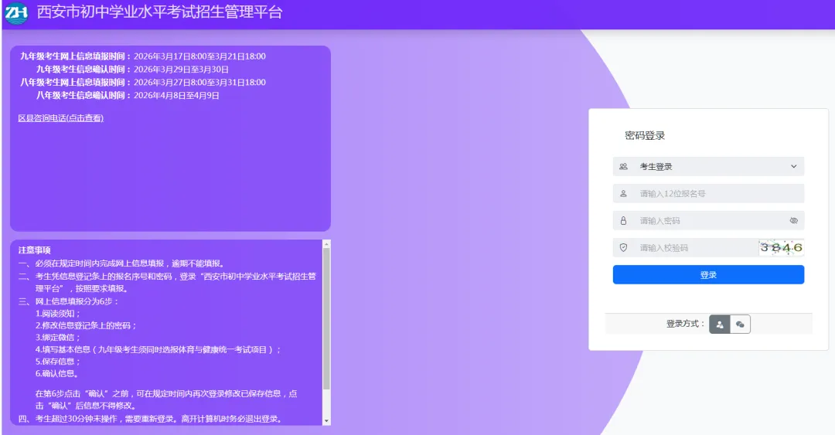Click the shield icon in captcha field
The image size is (835, 435).
tap(623, 247)
